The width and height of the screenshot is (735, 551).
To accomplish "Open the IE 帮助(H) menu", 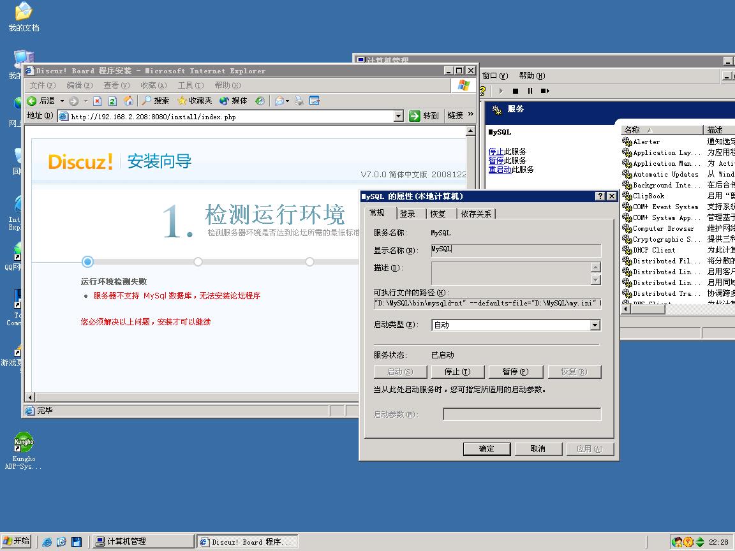I will point(228,85).
